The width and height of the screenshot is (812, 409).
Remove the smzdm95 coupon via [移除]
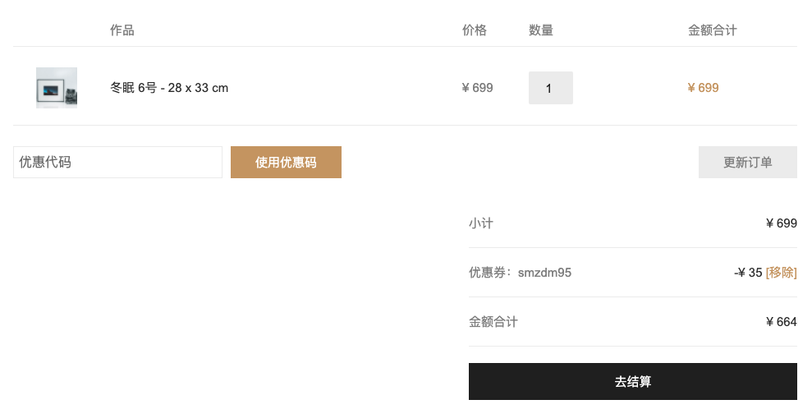(781, 273)
